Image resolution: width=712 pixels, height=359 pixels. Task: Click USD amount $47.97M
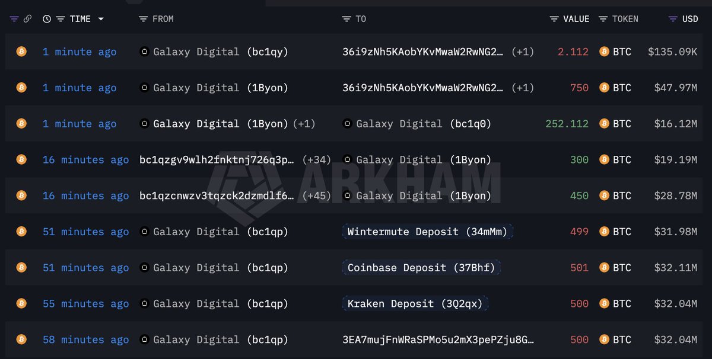tap(676, 88)
